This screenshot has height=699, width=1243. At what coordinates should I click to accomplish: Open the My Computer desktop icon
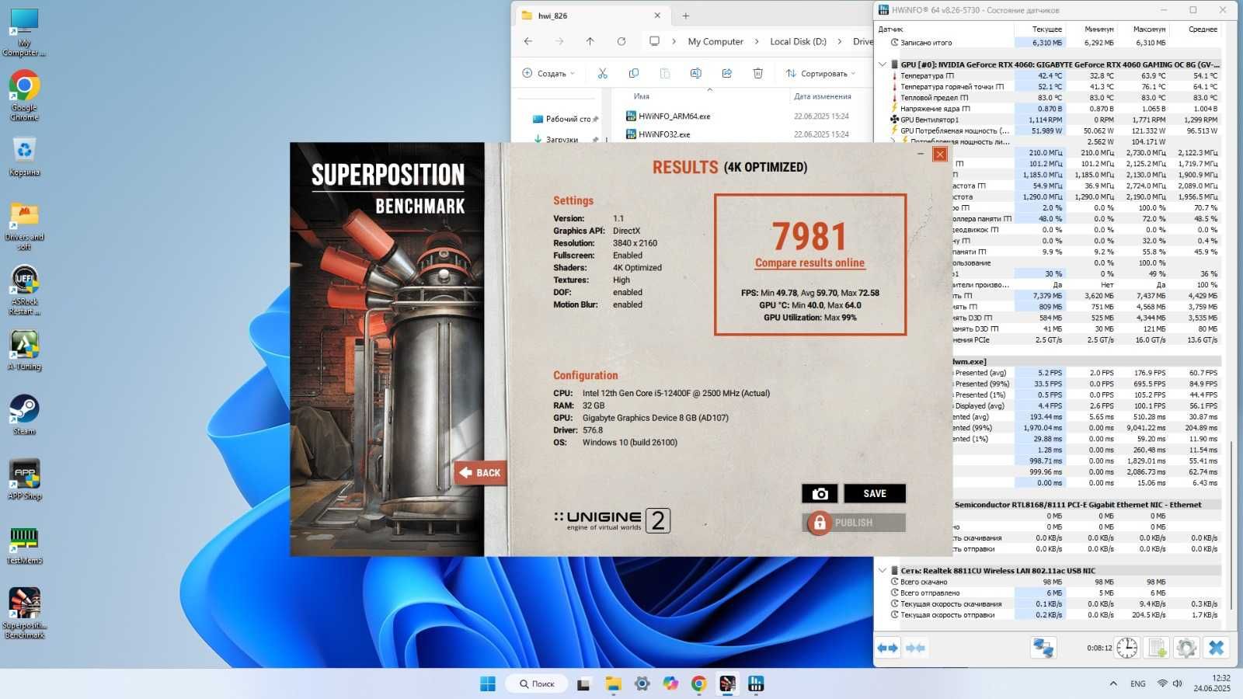point(24,33)
